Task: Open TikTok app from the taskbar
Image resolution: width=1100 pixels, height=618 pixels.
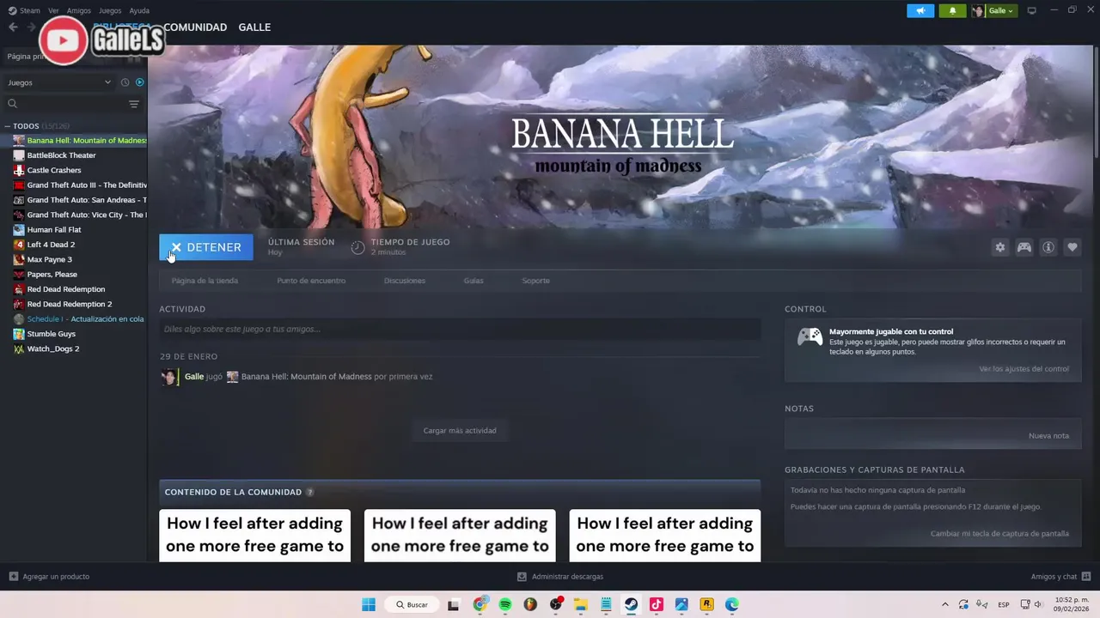Action: 657,604
